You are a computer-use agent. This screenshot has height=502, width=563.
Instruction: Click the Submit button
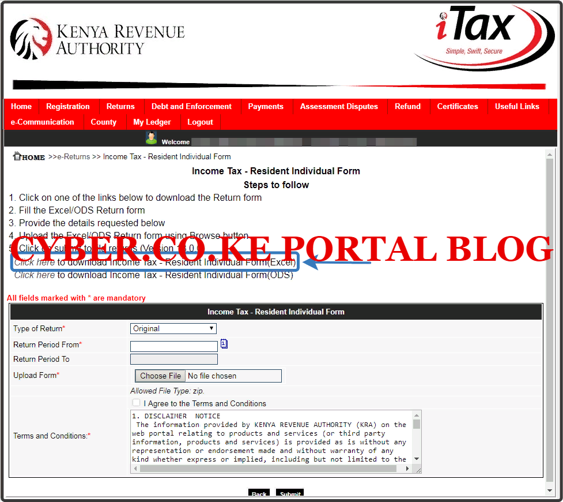[290, 493]
